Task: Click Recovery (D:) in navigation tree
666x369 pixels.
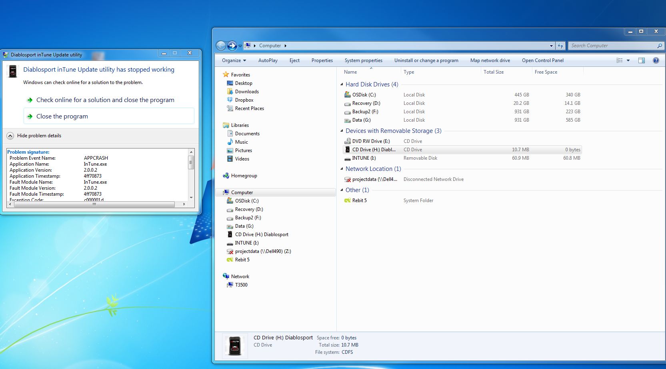Action: pyautogui.click(x=249, y=209)
